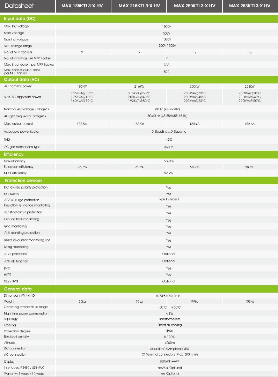
Task: Click the No. of MPP trackers label
Action: [18, 52]
